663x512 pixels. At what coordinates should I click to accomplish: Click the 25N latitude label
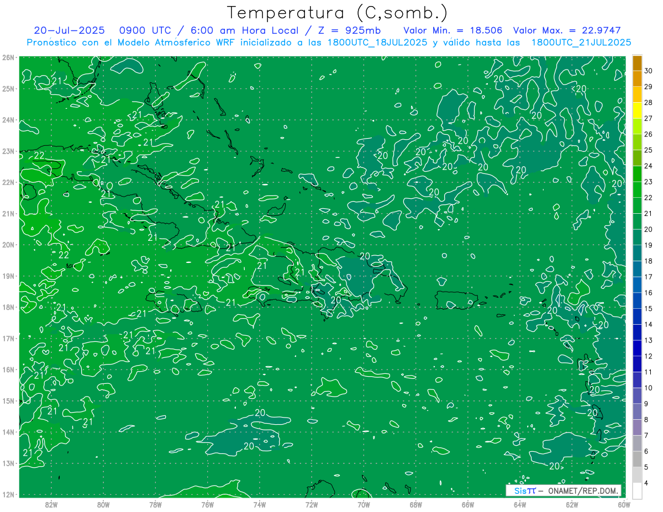pyautogui.click(x=8, y=89)
